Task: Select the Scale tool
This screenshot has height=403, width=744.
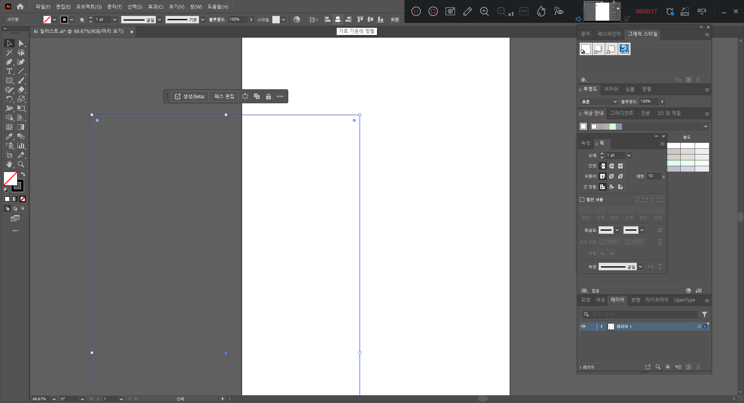Action: tap(21, 99)
